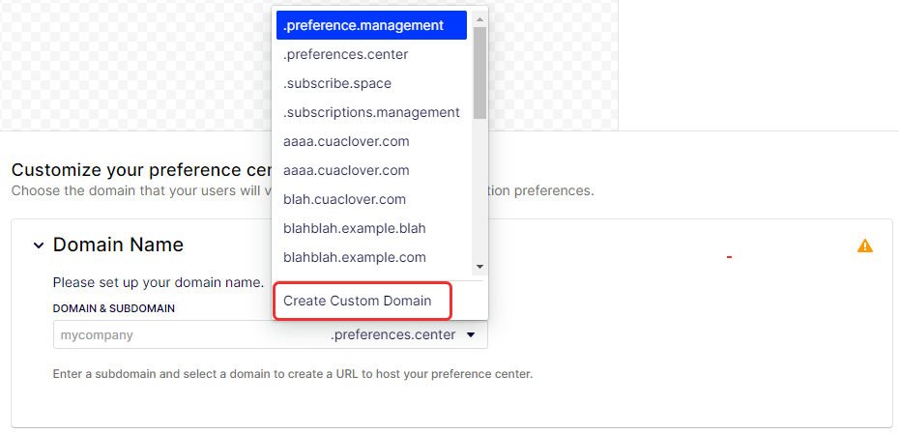The width and height of the screenshot is (899, 433).
Task: Click 'Please set up your domain name.' text
Action: tap(159, 283)
